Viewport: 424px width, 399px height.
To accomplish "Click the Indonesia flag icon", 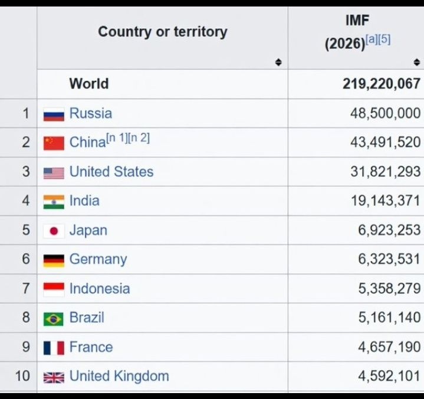I will click(x=54, y=289).
